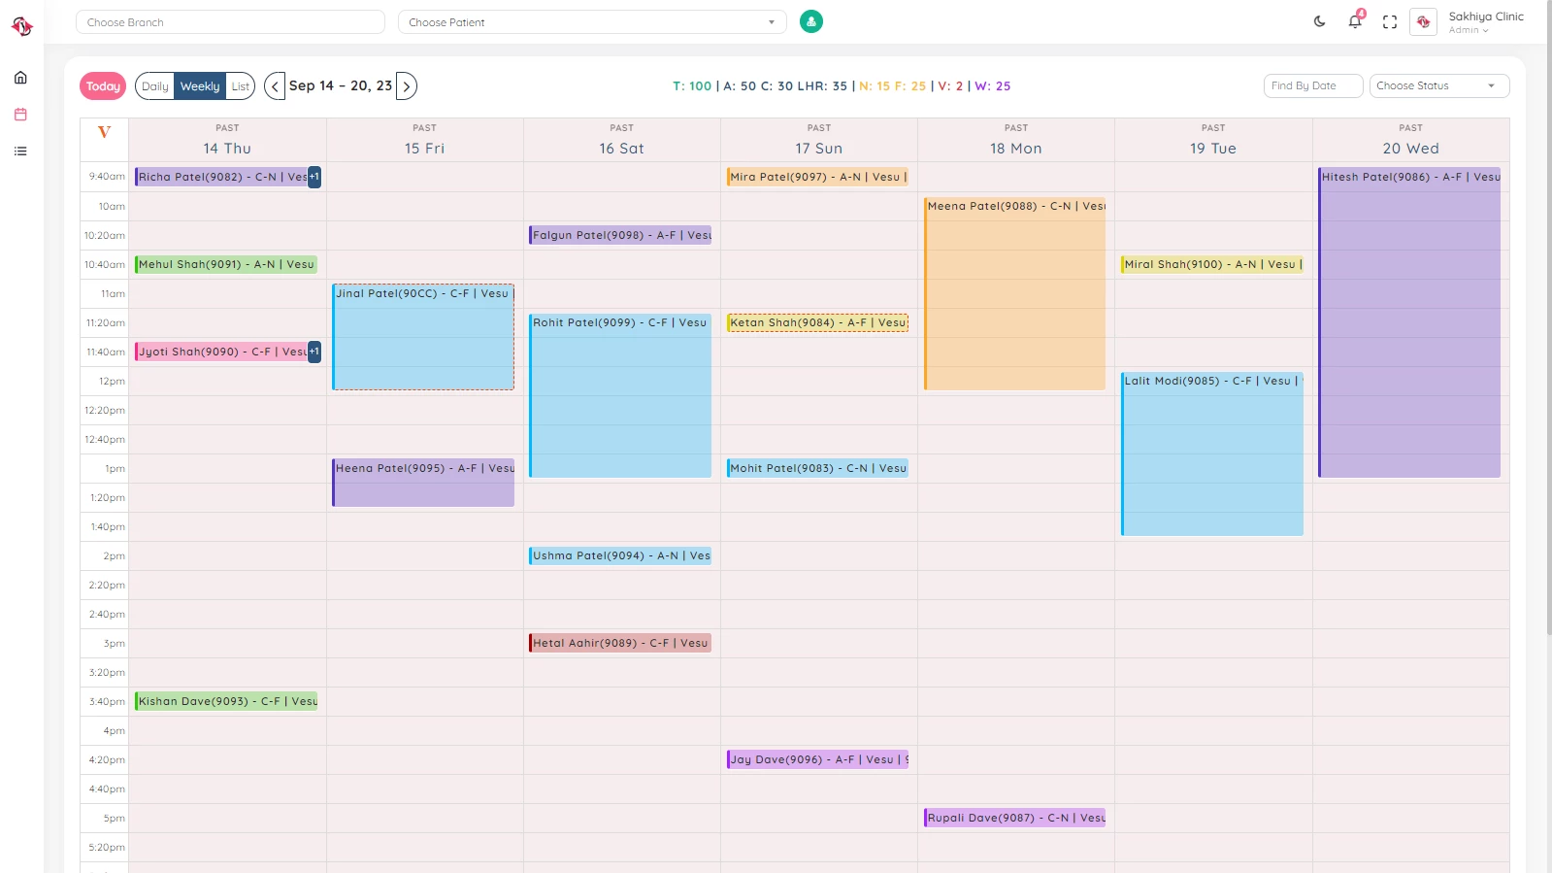This screenshot has height=873, width=1552.
Task: Click the Today button
Action: (103, 86)
